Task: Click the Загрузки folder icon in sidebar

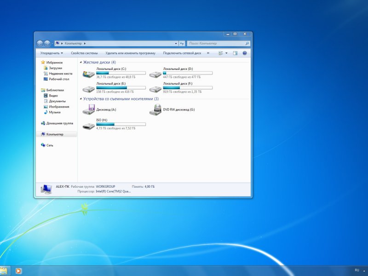Action: [46, 68]
